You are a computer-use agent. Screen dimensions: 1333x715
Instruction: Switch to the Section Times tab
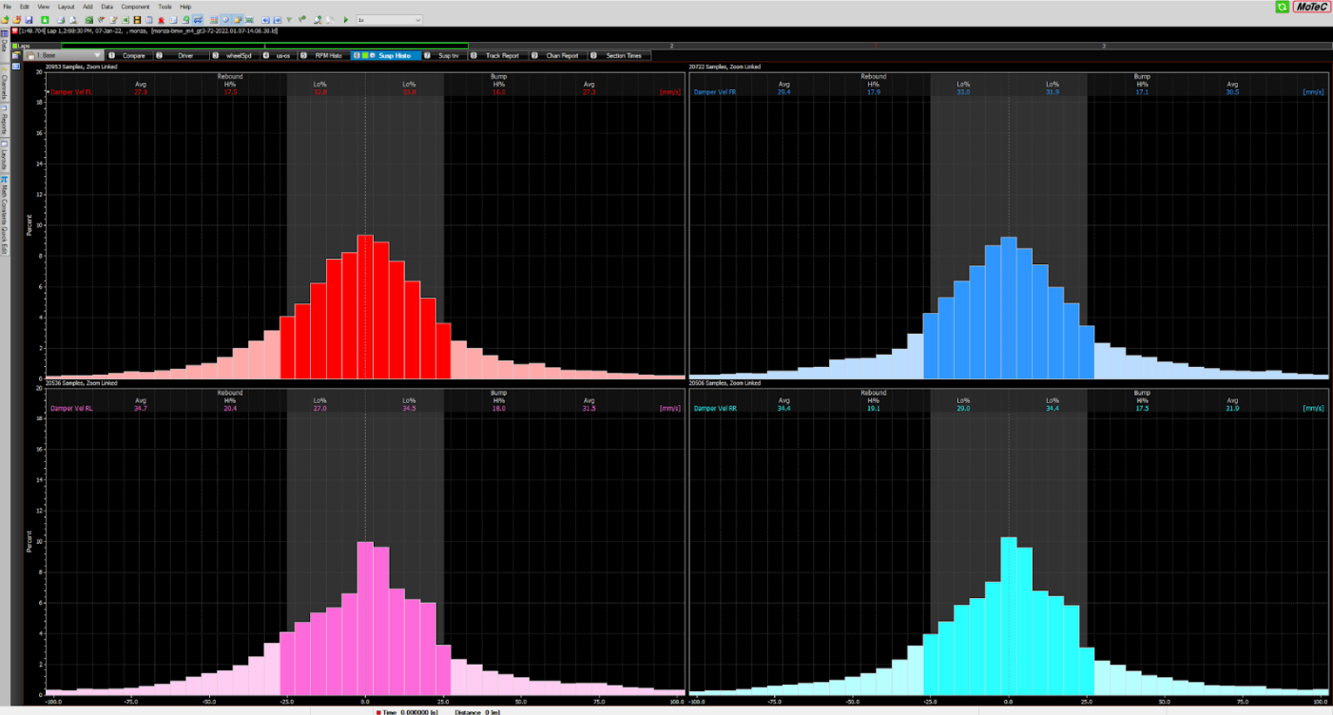coord(620,55)
